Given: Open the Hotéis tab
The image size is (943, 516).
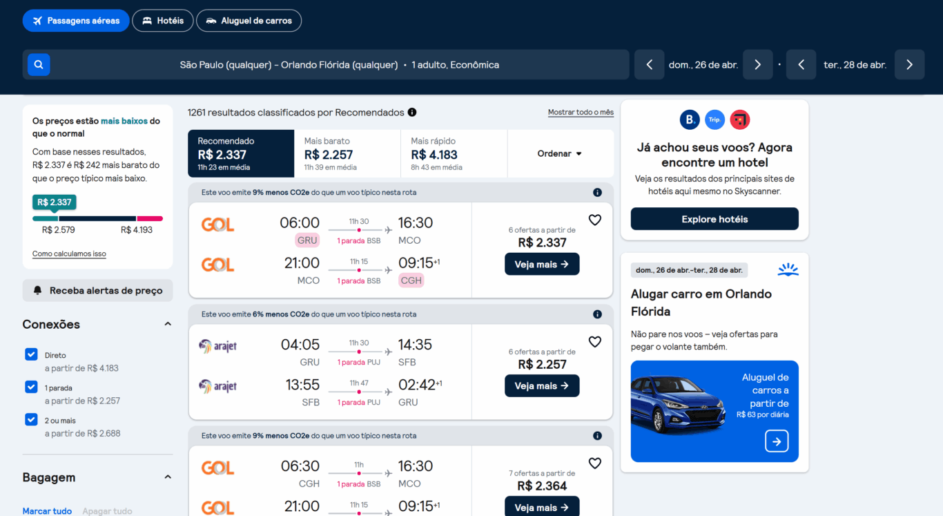Looking at the screenshot, I should point(162,20).
